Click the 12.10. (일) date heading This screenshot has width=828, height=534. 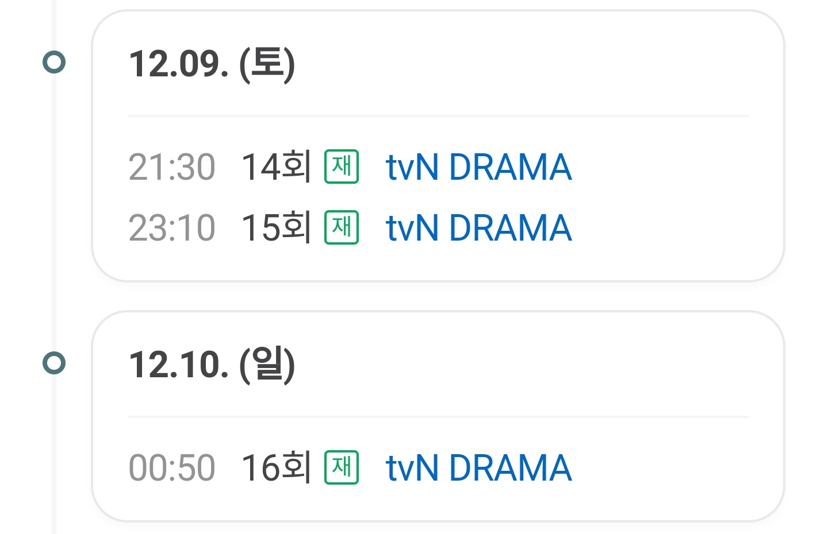pyautogui.click(x=212, y=365)
